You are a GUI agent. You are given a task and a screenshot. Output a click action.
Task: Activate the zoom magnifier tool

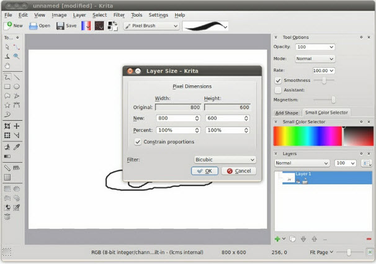[17, 56]
